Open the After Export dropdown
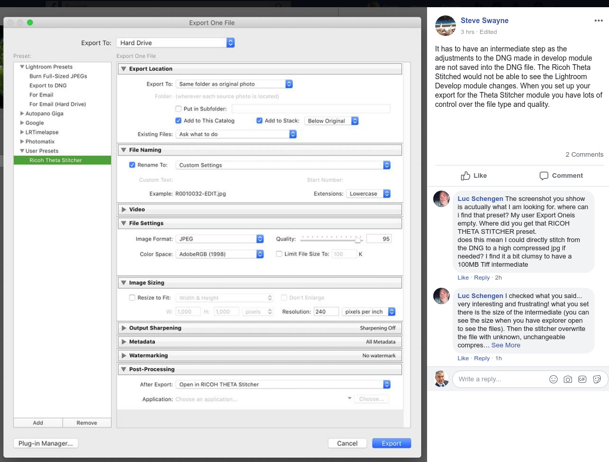 click(283, 384)
